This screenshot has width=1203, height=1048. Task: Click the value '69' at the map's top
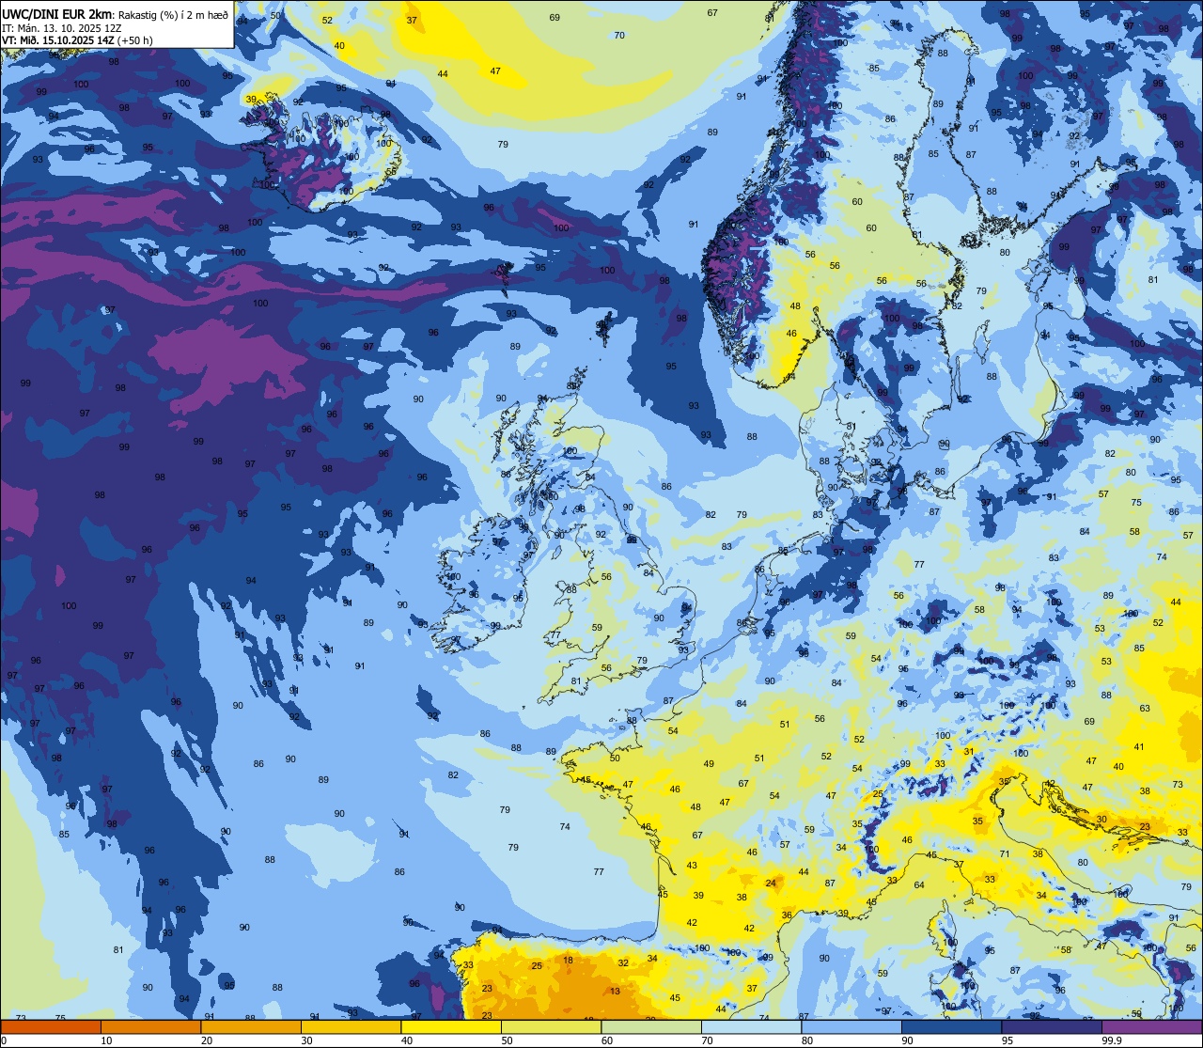(555, 17)
